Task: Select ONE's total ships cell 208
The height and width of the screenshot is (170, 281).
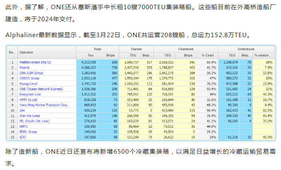Action: 108,89
